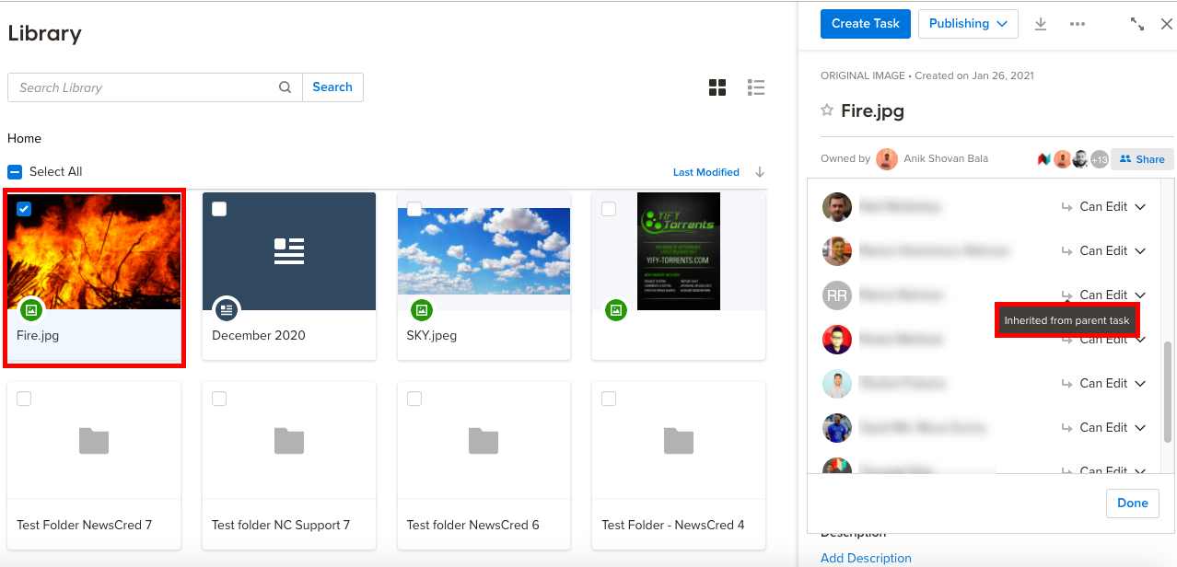Check the December 2020 item checkbox
This screenshot has width=1177, height=567.
(x=219, y=209)
